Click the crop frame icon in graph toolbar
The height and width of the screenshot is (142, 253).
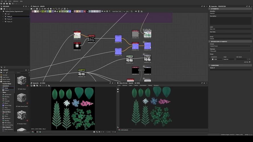point(67,9)
